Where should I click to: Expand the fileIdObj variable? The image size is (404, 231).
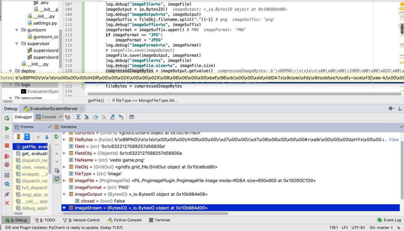point(64,153)
